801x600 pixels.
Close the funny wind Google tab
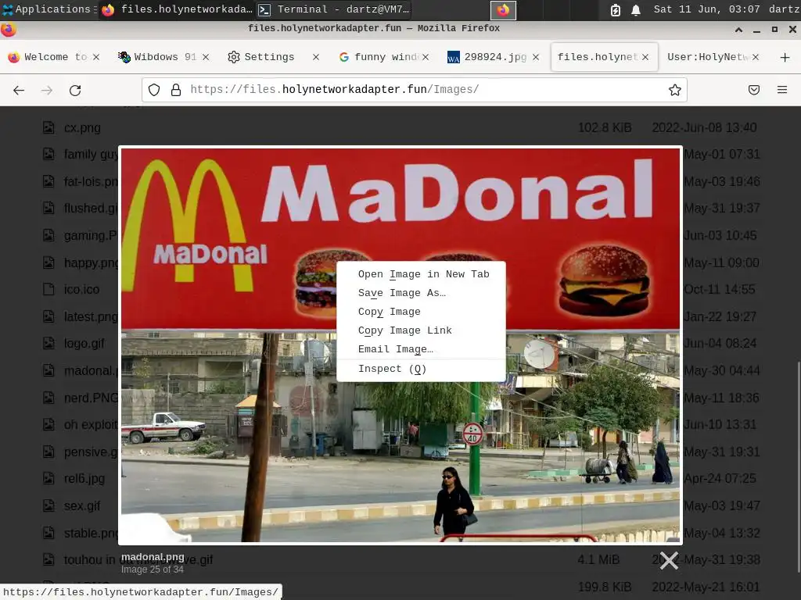pos(426,57)
